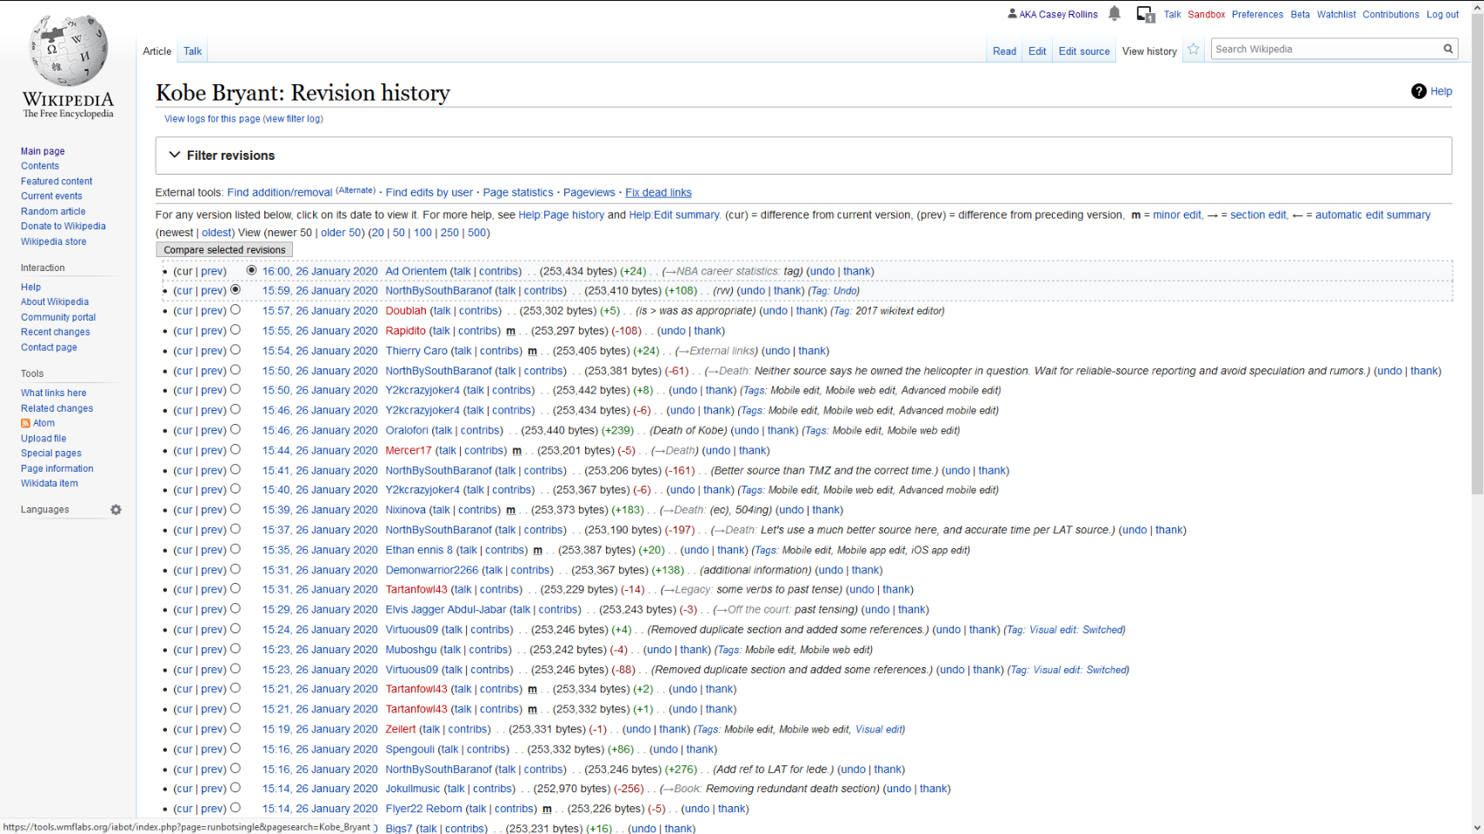This screenshot has height=834, width=1484.
Task: Open the Languages settings gear icon
Action: pos(116,510)
